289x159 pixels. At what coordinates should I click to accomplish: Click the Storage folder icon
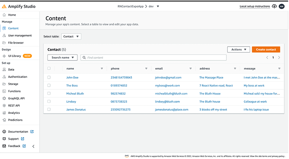(4, 84)
